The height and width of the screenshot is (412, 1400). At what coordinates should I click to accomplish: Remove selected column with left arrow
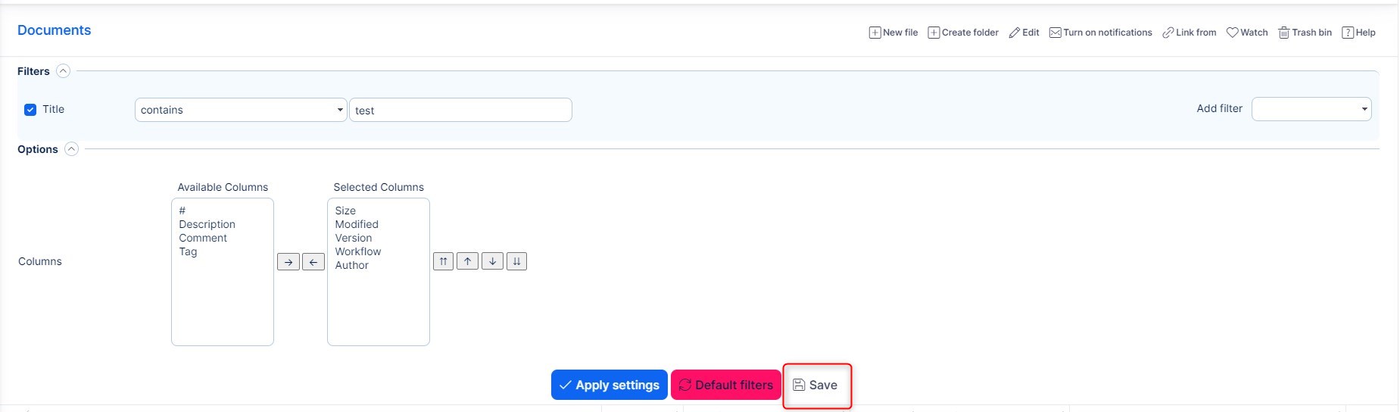point(313,262)
